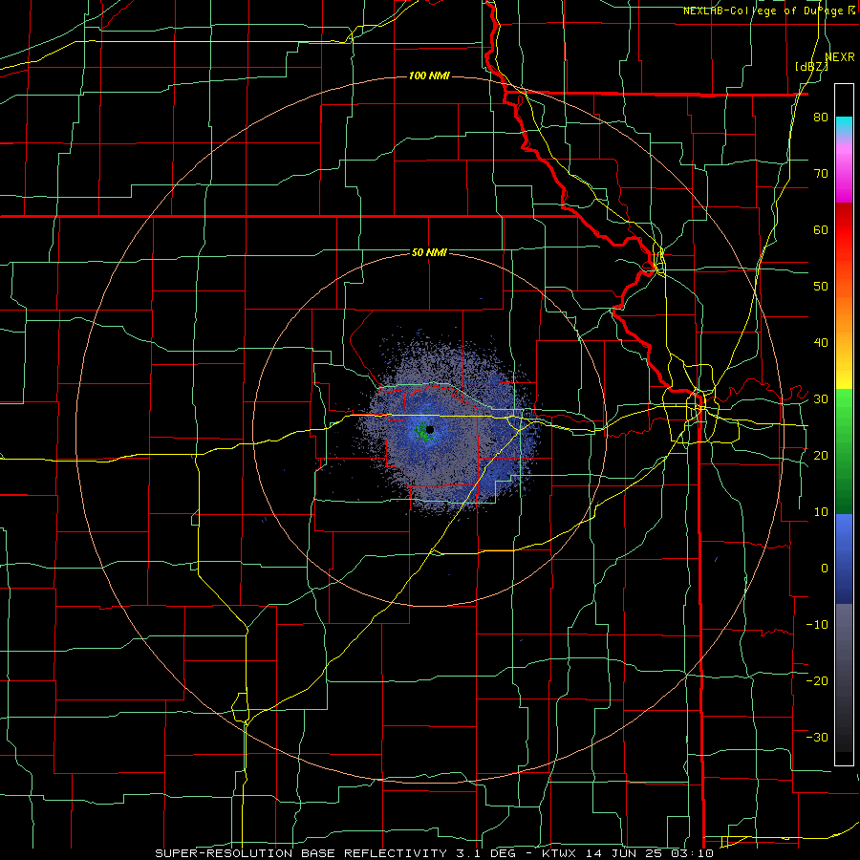Click the -10 dBZ scale label
860x860 pixels.
click(x=817, y=624)
